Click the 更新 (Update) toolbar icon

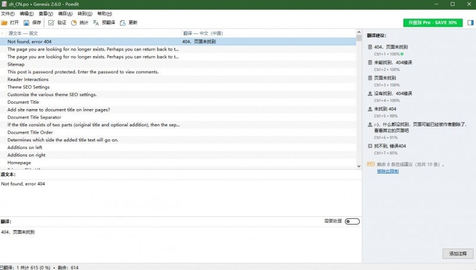point(123,23)
